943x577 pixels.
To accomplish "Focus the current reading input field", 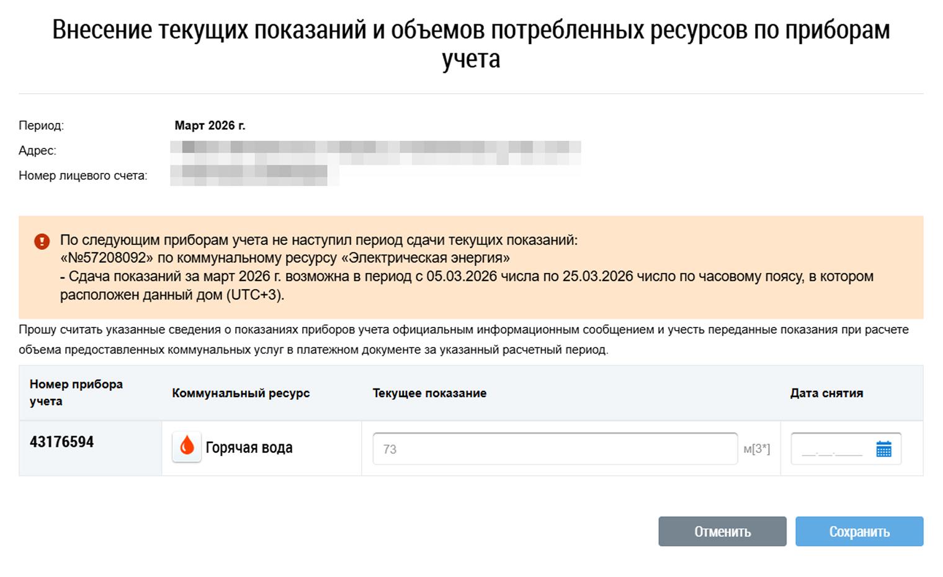I will tap(555, 449).
